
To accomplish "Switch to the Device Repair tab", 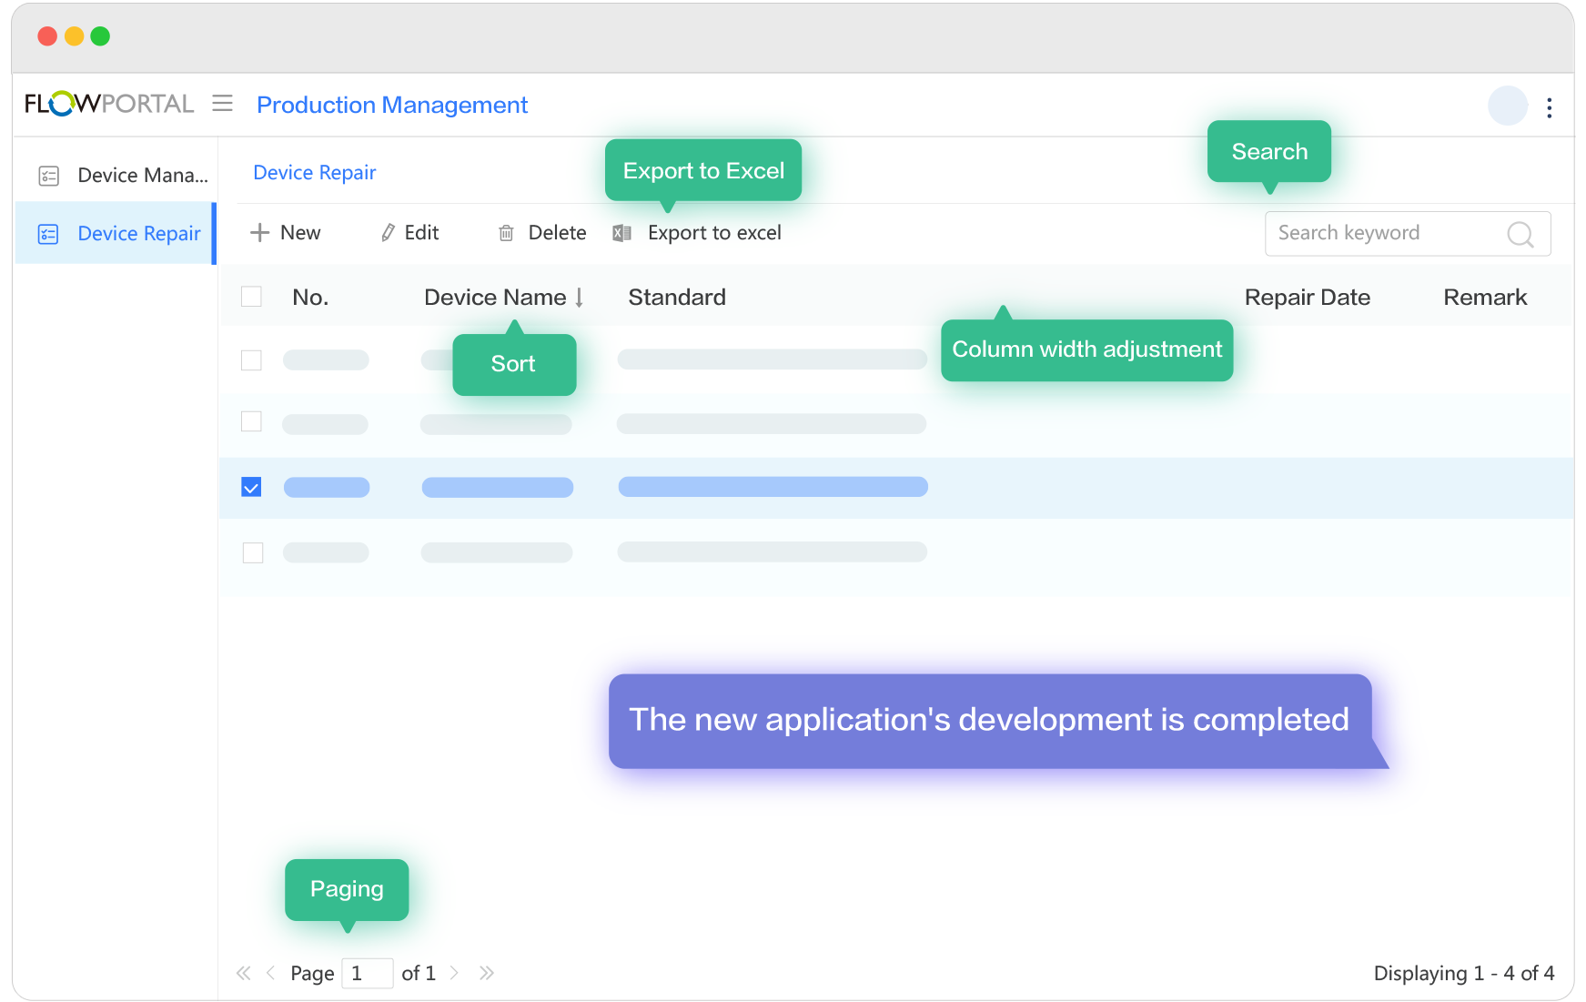I will coord(314,172).
